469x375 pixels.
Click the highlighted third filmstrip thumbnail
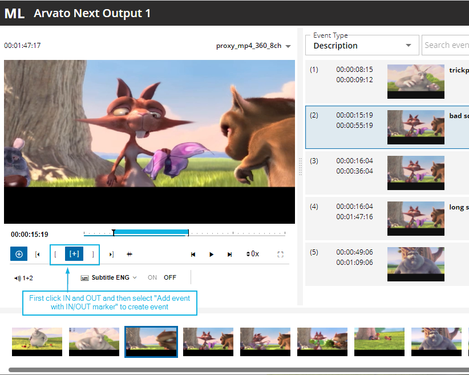tap(151, 342)
